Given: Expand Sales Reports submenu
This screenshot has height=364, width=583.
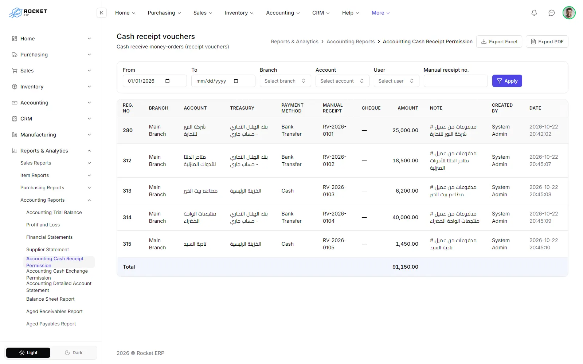Looking at the screenshot, I should (89, 163).
